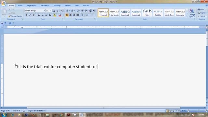
Task: Apply Heading 2 style
Action: (x=136, y=13)
